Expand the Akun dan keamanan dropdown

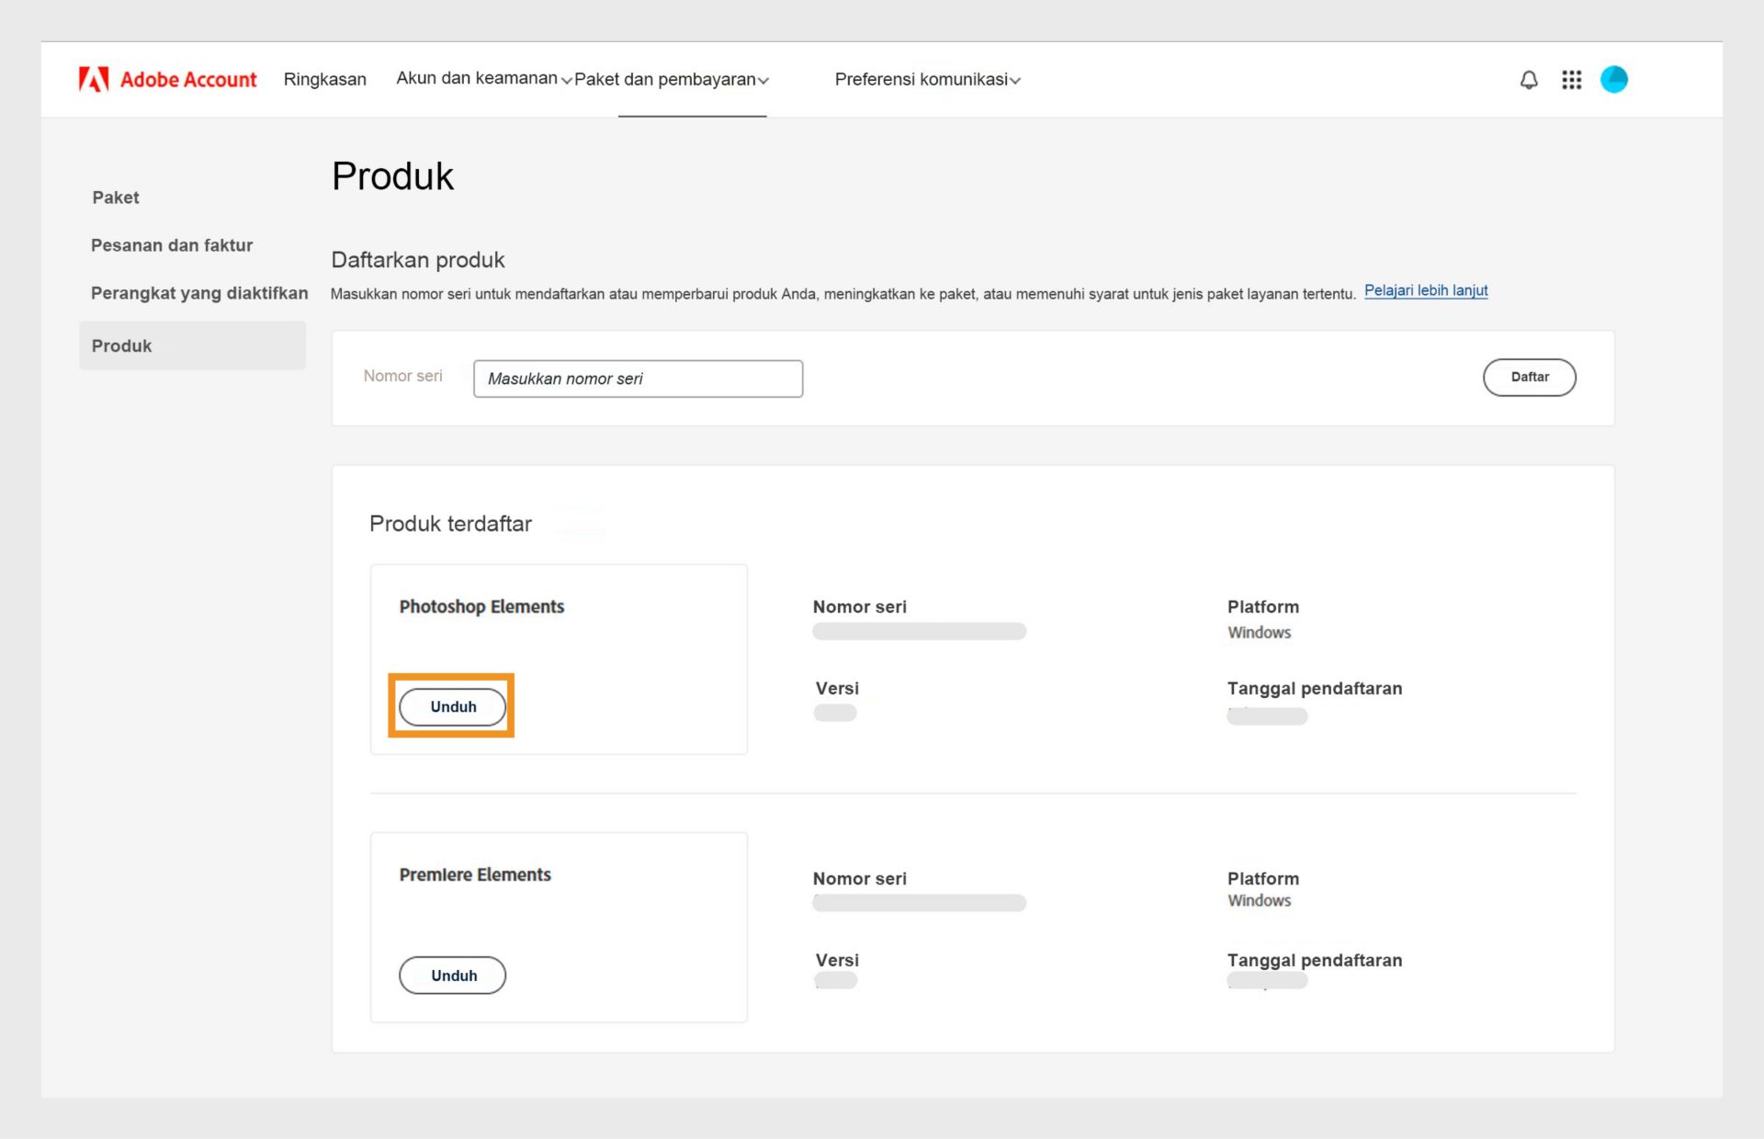(x=477, y=79)
